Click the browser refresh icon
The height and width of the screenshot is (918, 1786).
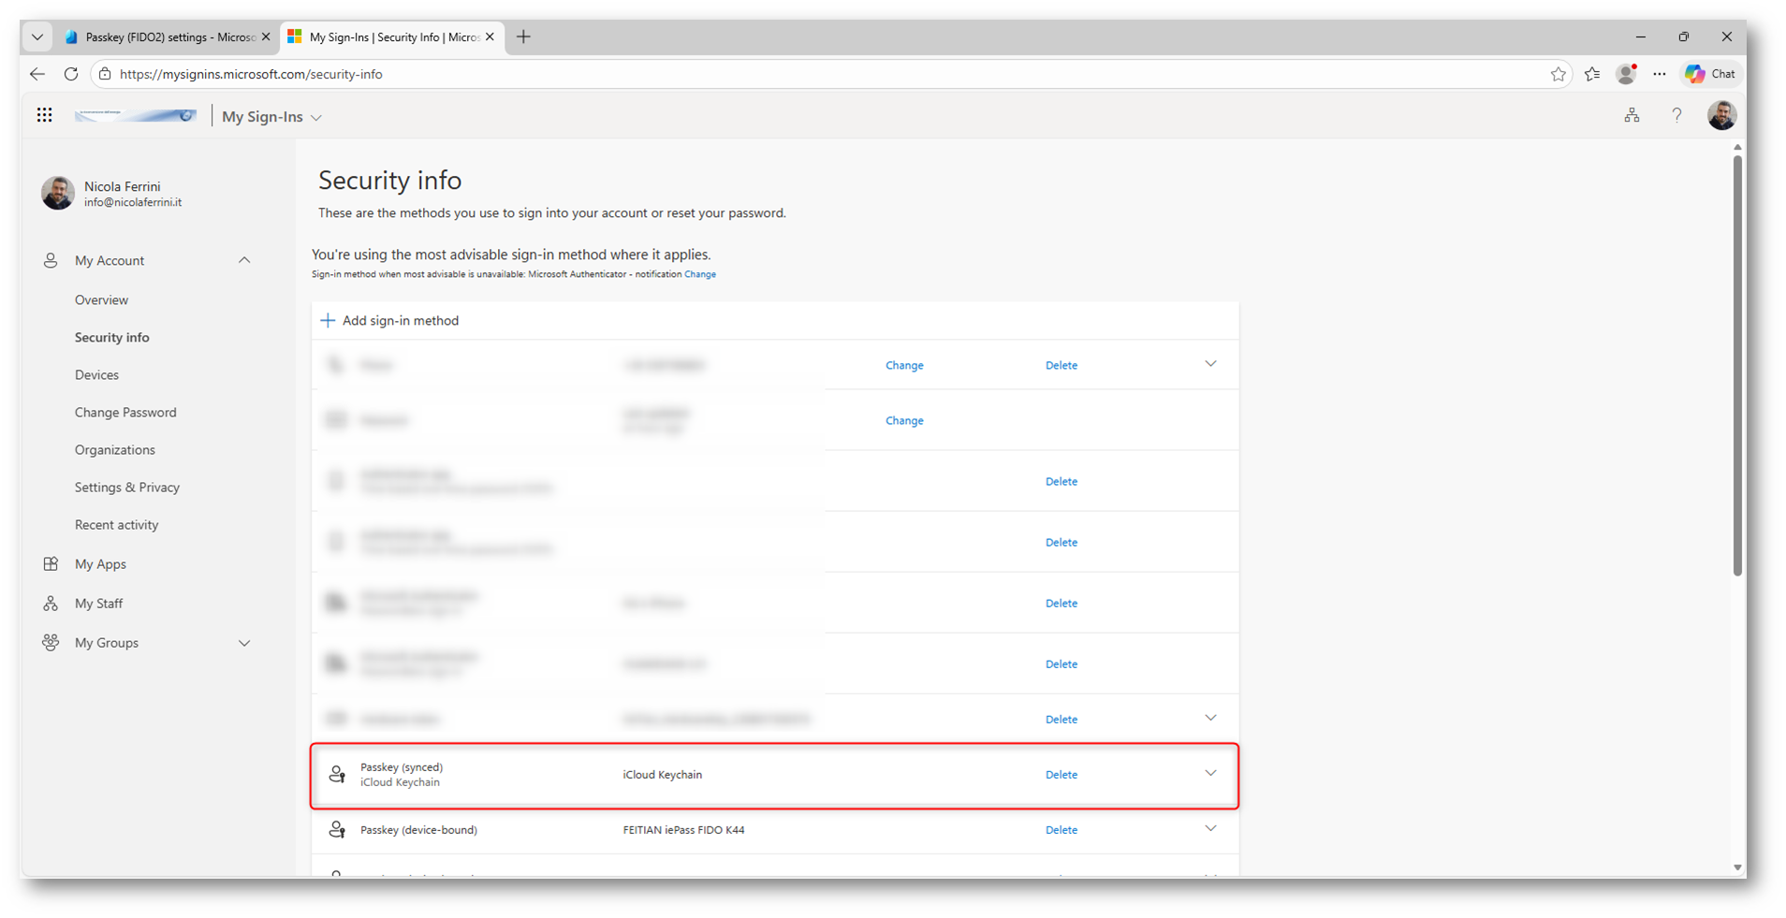[x=71, y=74]
